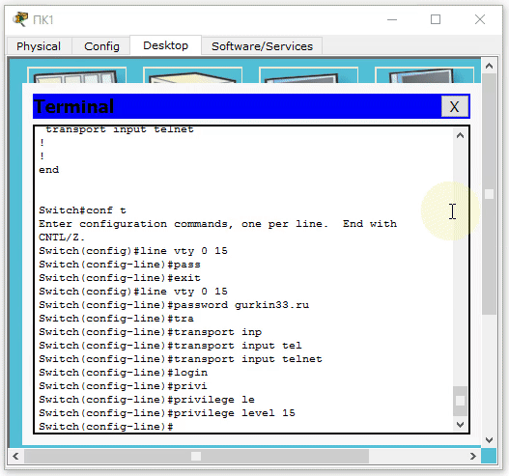This screenshot has height=476, width=509.
Task: Click terminal scrollbar down arrow
Action: pos(460,425)
